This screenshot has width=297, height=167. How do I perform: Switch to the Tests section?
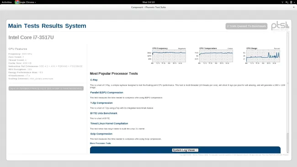tap(32, 26)
